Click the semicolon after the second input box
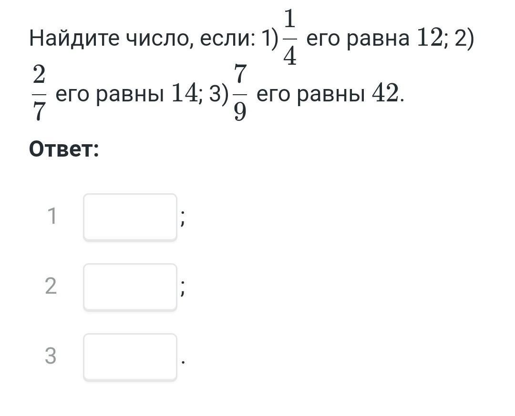The width and height of the screenshot is (515, 416). 183,290
